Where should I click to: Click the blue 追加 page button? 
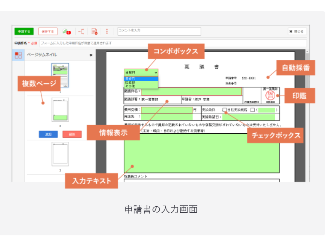coord(48,134)
